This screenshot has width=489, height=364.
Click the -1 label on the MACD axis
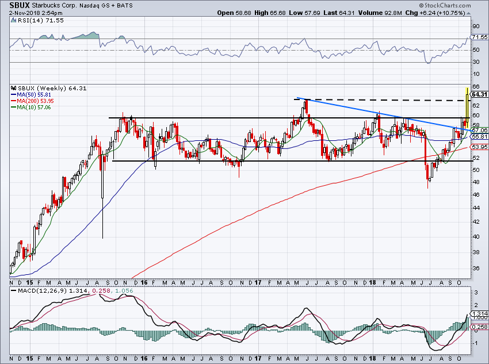[476, 343]
